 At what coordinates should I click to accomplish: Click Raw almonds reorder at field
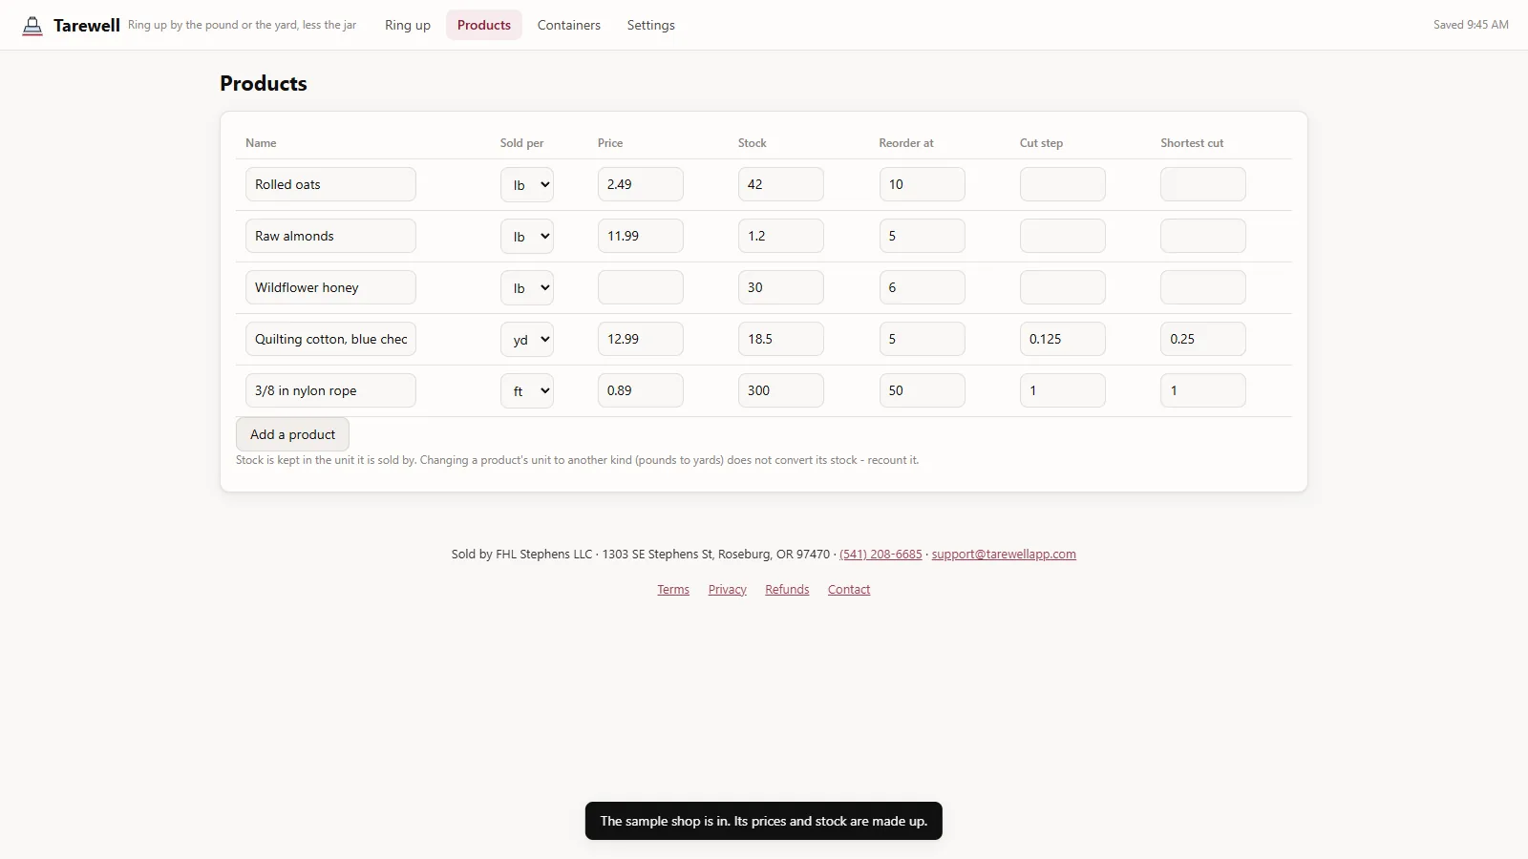click(923, 236)
